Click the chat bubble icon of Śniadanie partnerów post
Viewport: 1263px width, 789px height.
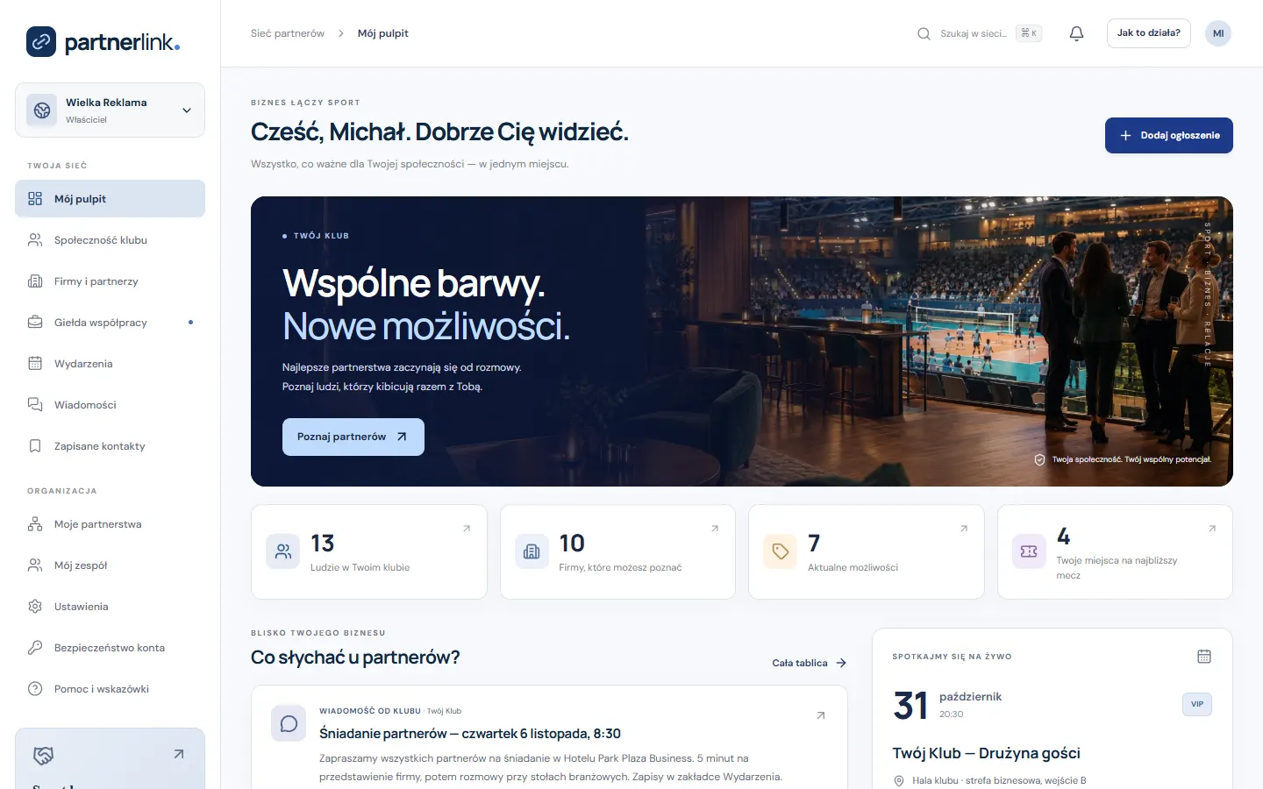289,724
